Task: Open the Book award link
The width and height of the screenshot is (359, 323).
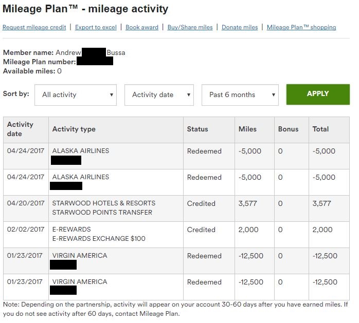Action: 142,27
